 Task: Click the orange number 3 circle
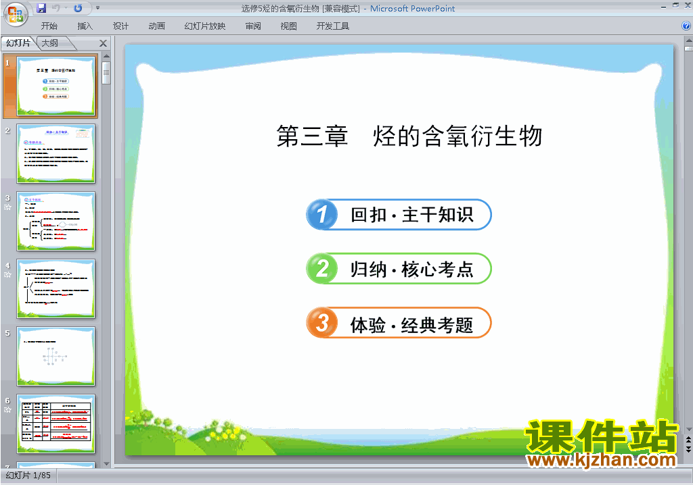pyautogui.click(x=321, y=323)
